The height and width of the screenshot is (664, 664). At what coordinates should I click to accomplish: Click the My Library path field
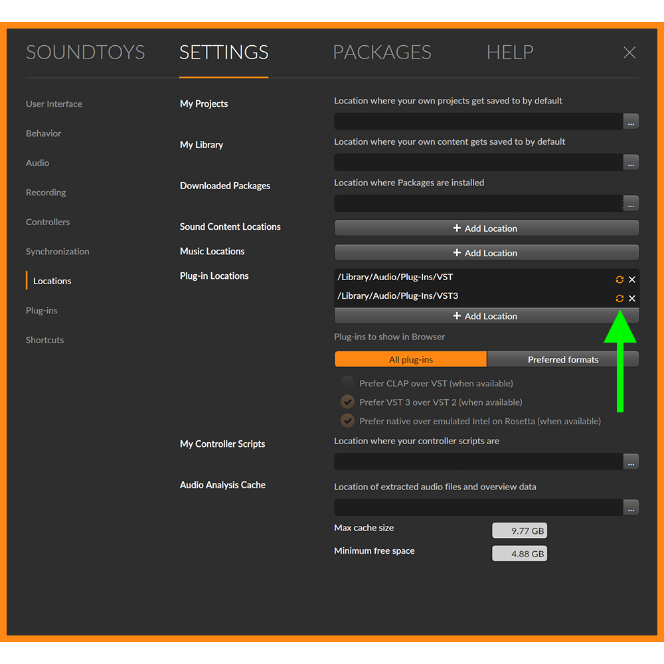point(479,162)
